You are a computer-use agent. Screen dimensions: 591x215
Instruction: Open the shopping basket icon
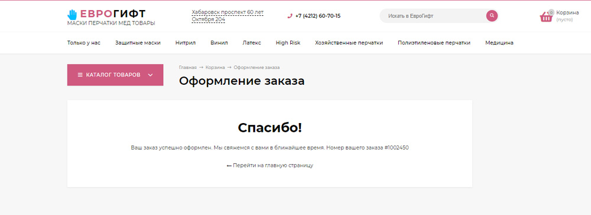coord(546,17)
